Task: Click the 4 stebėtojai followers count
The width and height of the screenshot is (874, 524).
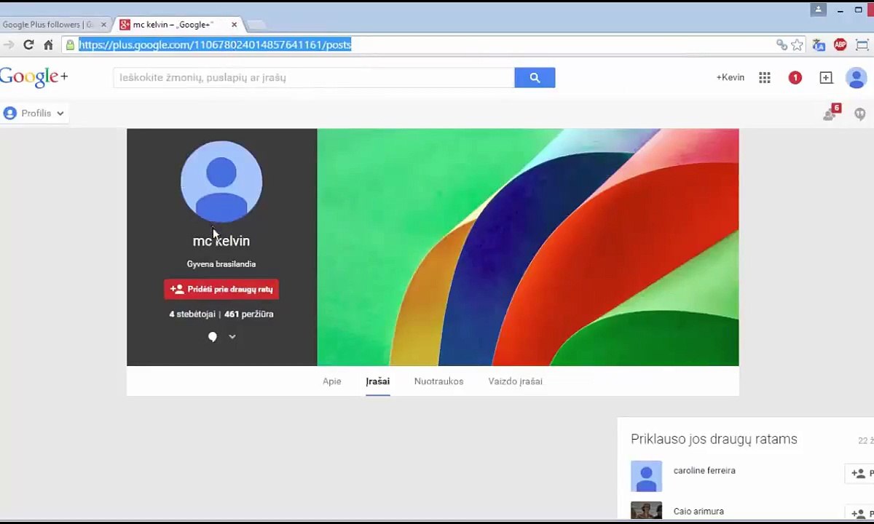Action: pyautogui.click(x=192, y=314)
